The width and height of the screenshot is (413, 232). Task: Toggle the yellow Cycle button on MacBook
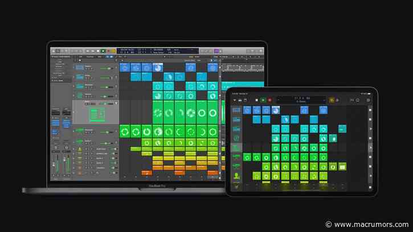click(113, 51)
